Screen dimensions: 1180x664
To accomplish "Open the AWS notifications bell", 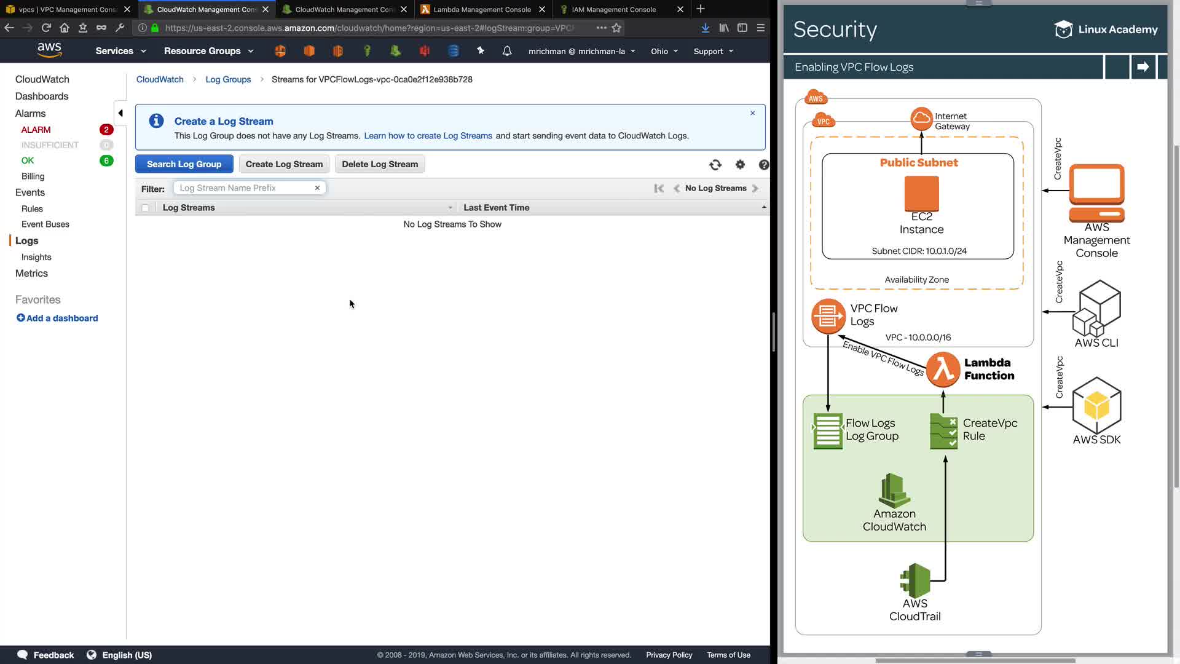I will pyautogui.click(x=506, y=51).
